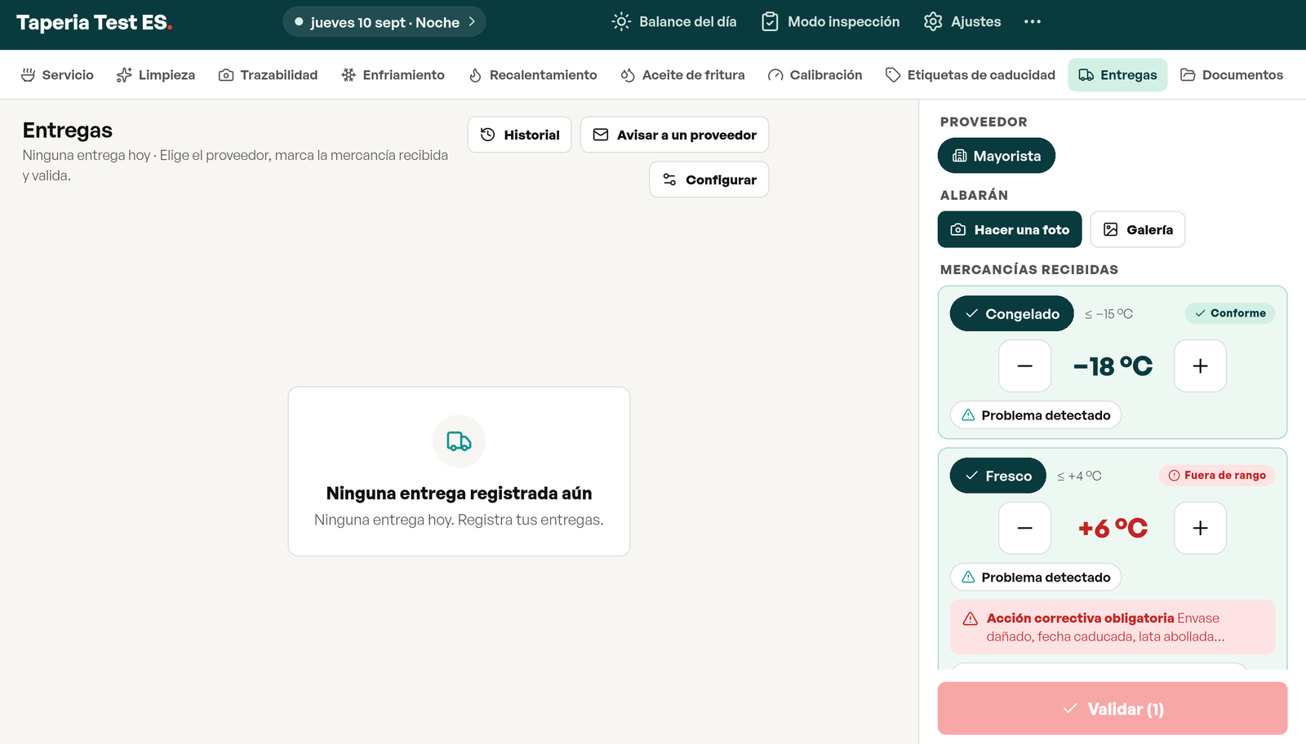Viewport: 1306px width, 744px height.
Task: Open the Calibración tab
Action: tap(815, 75)
